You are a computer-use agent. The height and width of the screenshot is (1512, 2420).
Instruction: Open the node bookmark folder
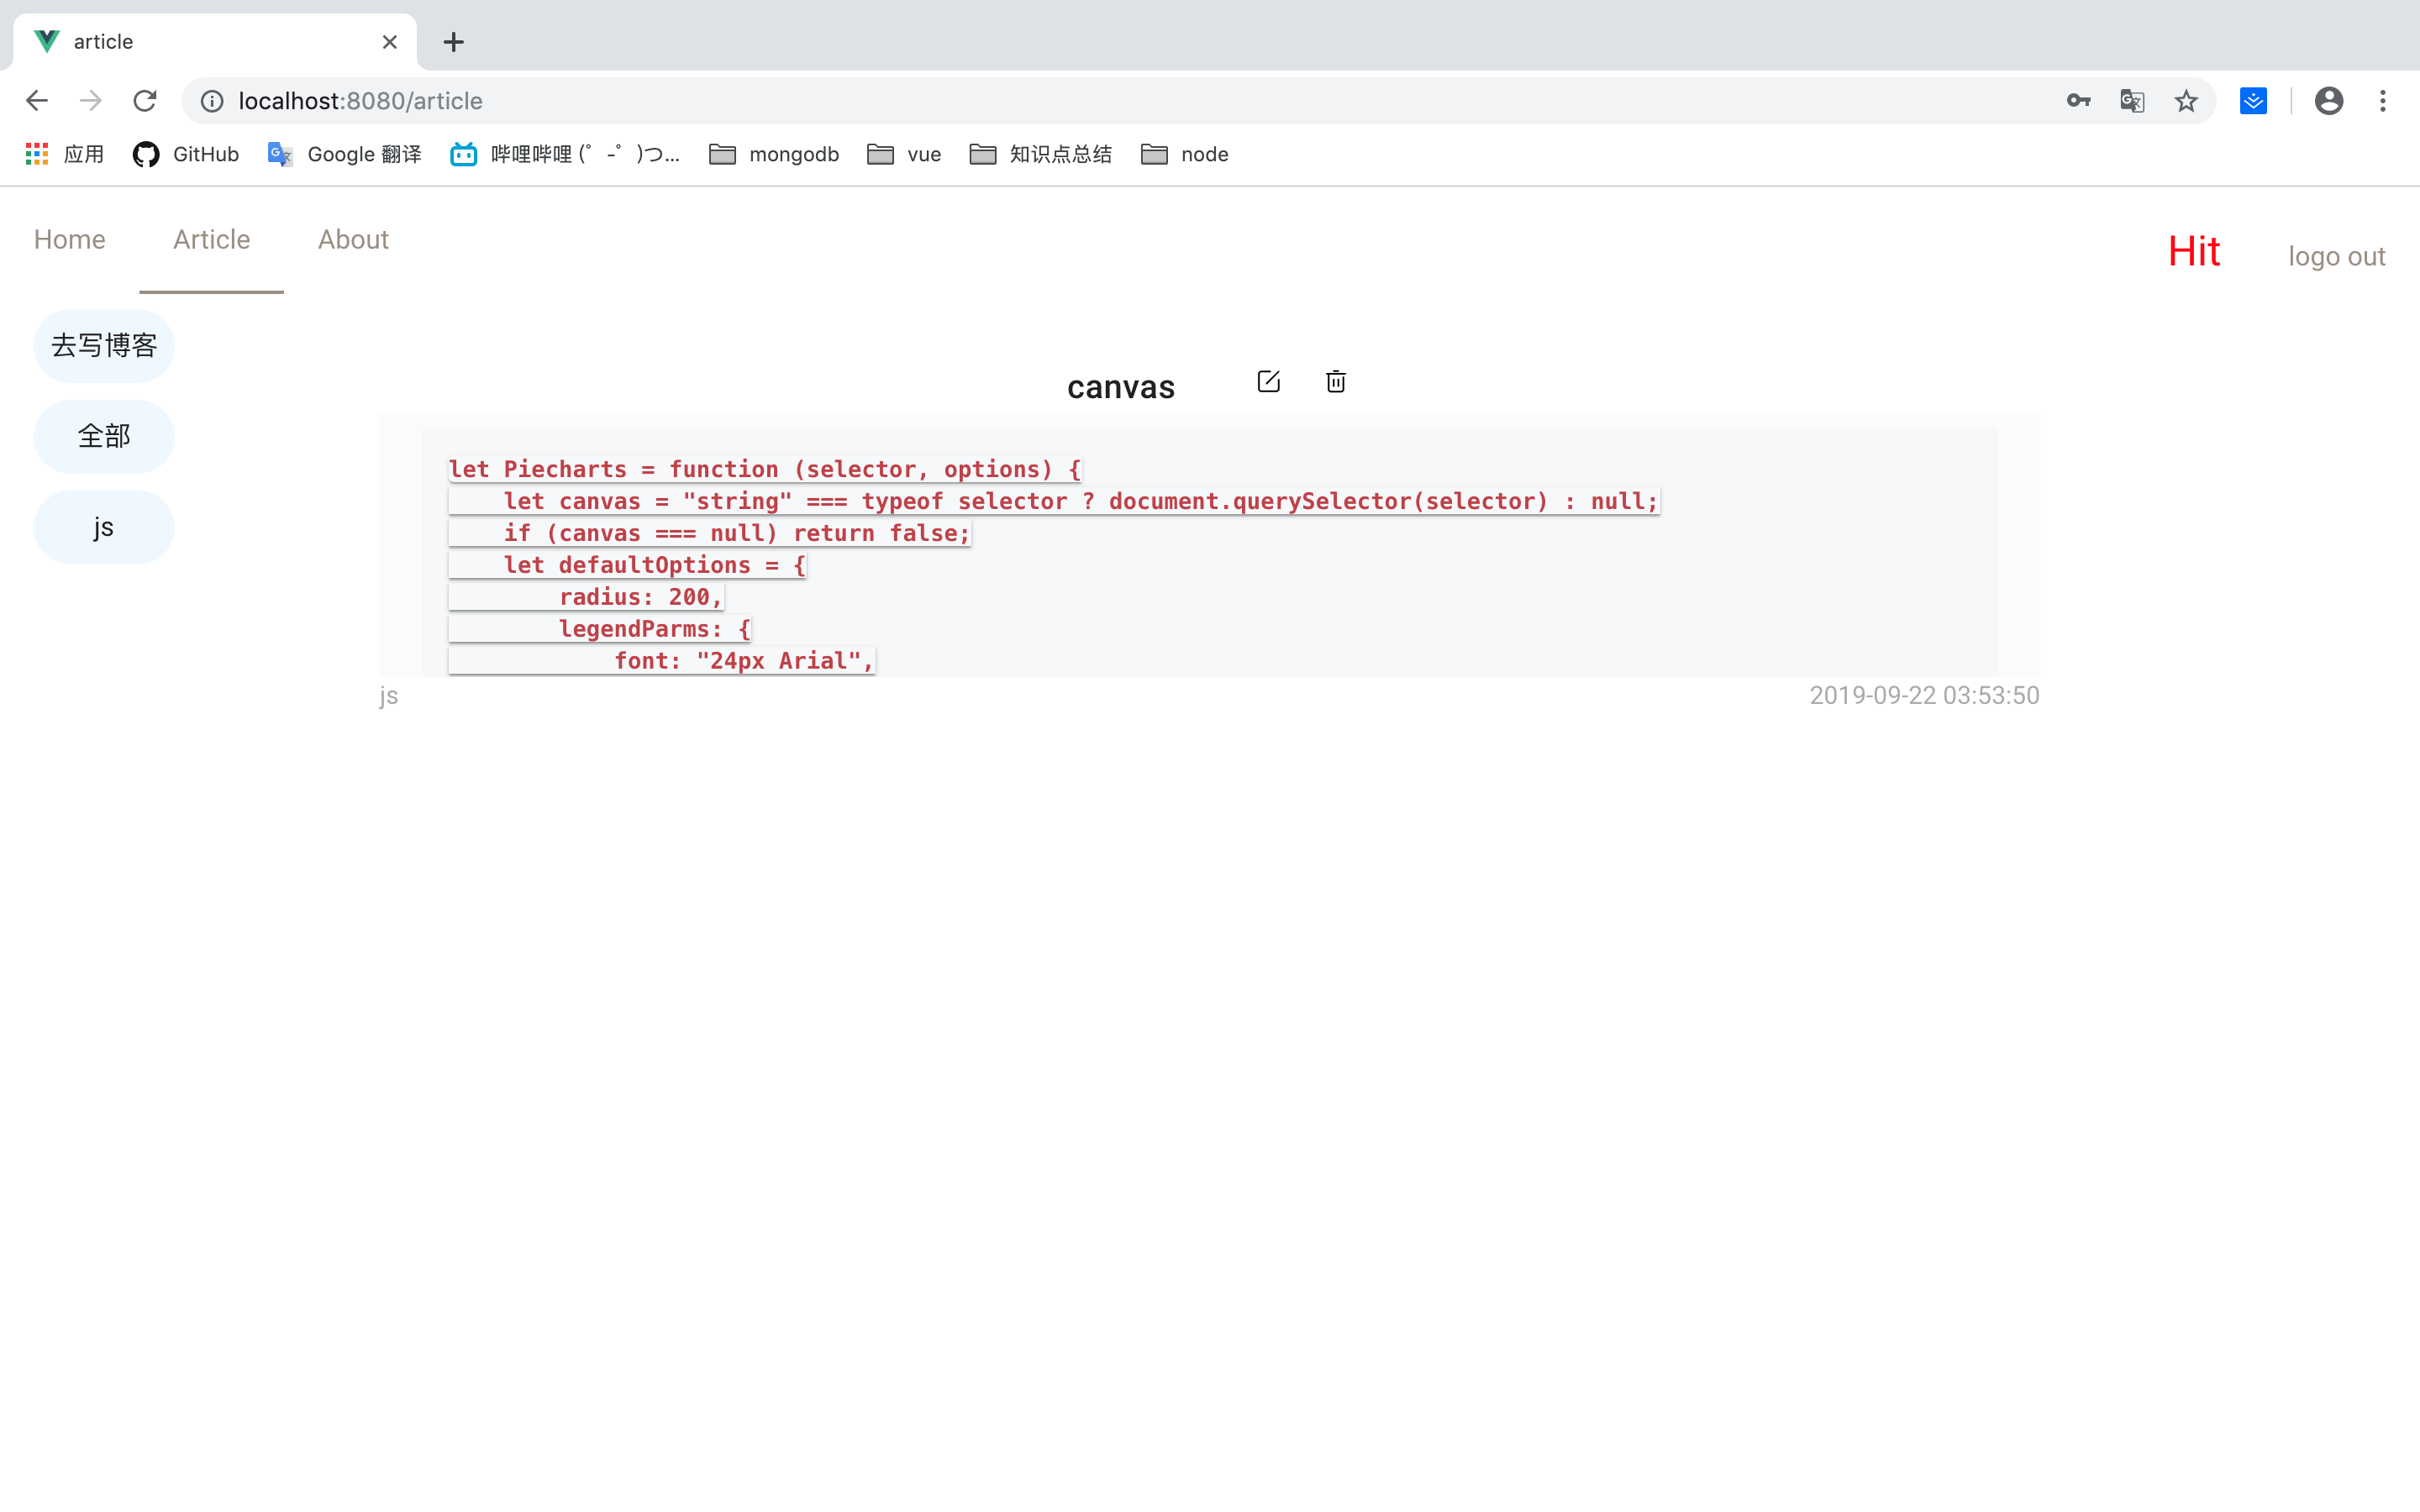[x=1185, y=154]
